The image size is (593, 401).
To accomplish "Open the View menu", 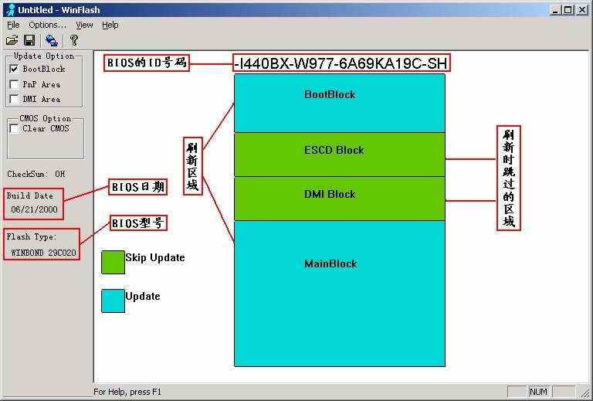I will 84,25.
